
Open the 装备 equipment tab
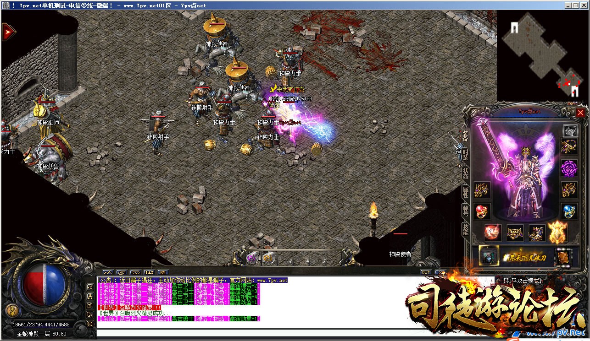coord(465,136)
